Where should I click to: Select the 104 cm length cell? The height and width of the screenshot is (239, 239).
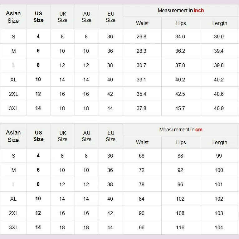(219, 227)
